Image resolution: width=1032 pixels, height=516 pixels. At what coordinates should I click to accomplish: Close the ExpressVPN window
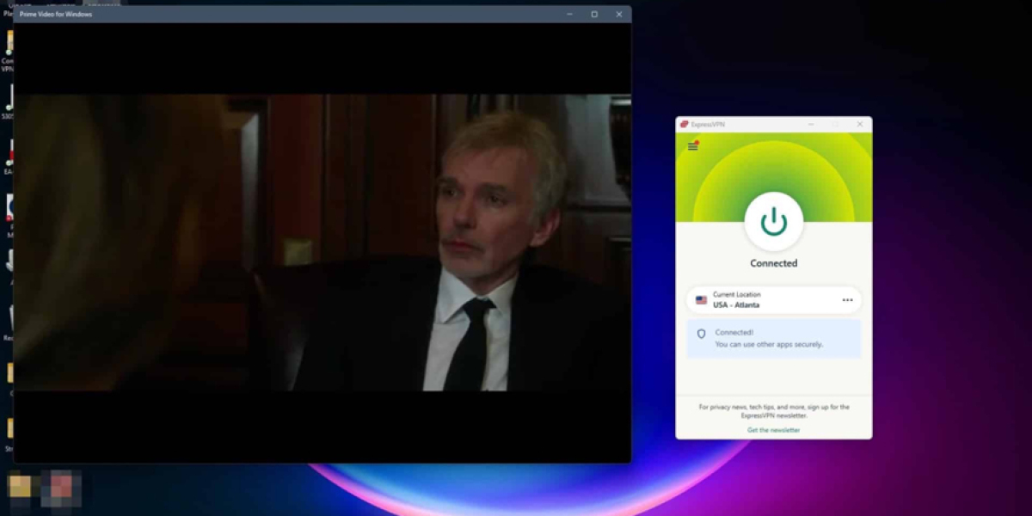pos(859,125)
